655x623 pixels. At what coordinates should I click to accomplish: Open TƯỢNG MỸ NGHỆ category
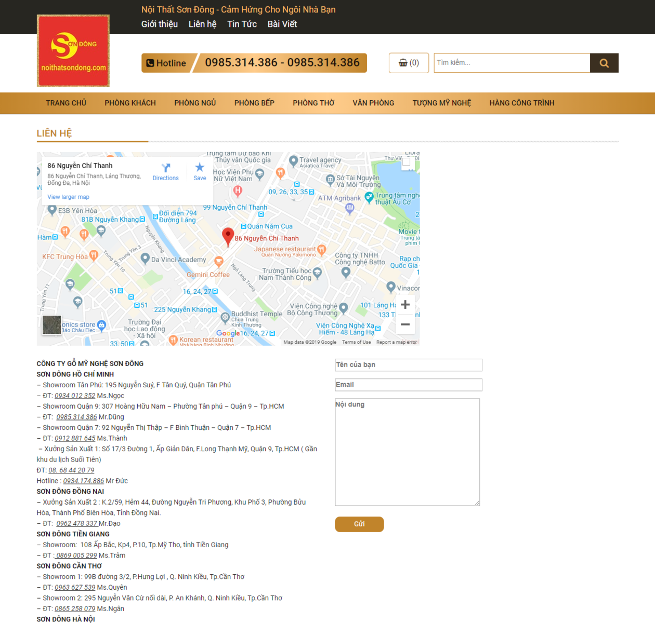(x=442, y=103)
